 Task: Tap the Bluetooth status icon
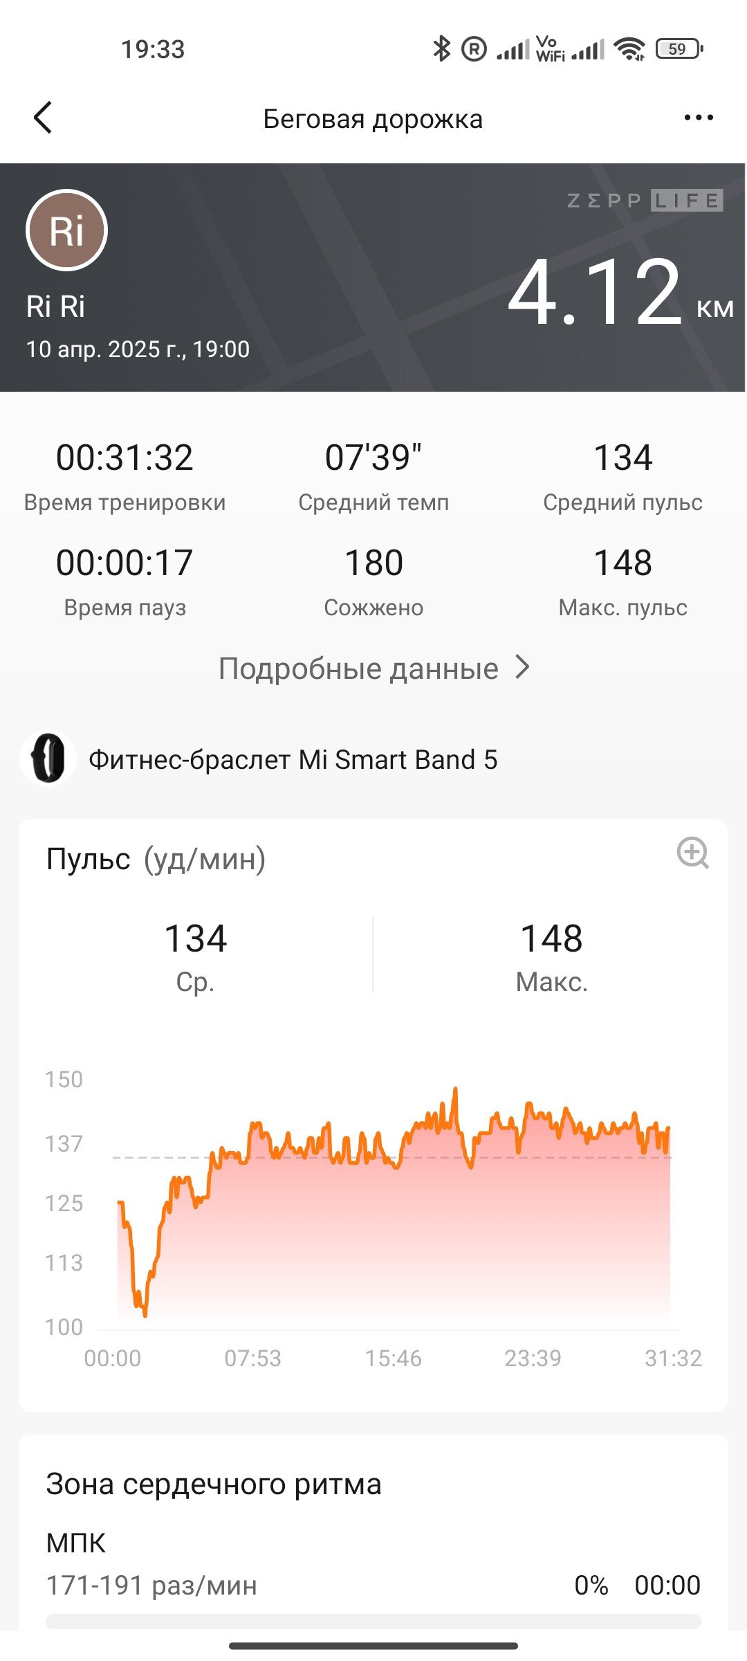coord(441,48)
